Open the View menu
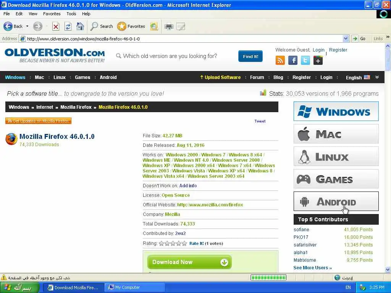 [x=33, y=14]
